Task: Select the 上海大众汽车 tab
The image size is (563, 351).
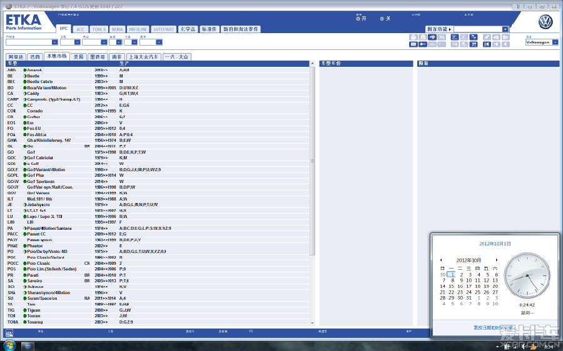Action: [144, 57]
